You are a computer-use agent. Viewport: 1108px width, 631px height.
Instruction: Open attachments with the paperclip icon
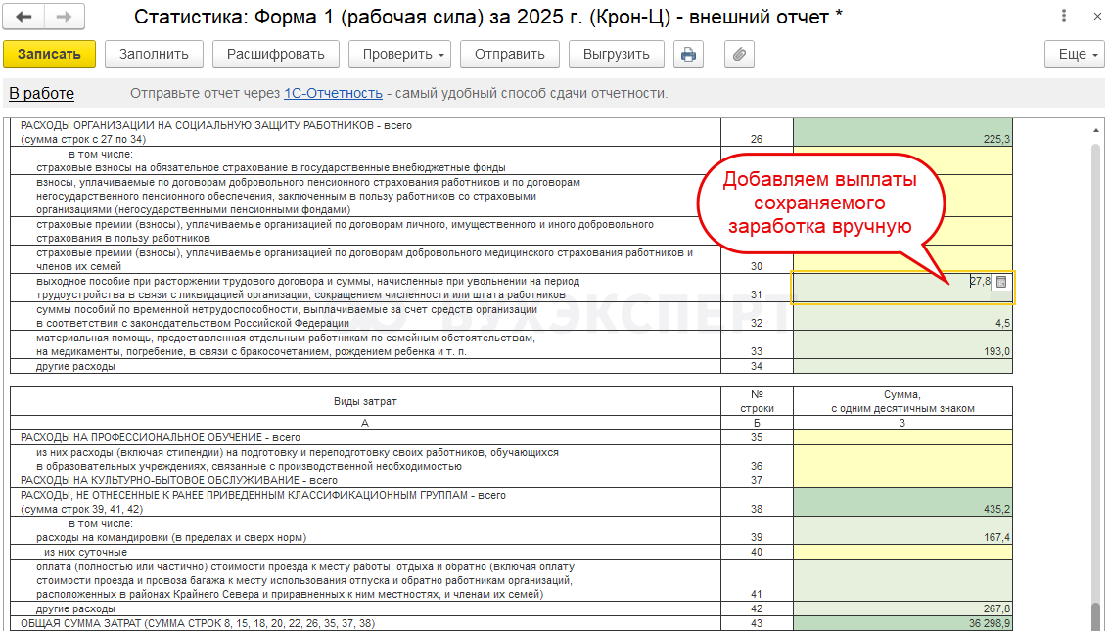pos(739,55)
